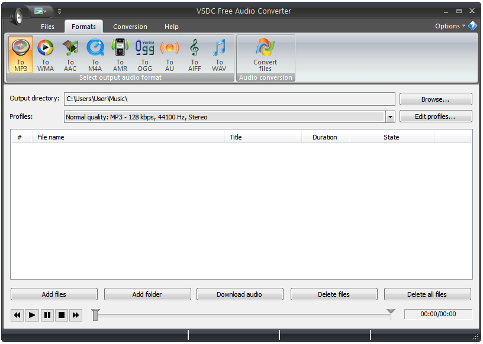Click the Download audio button
The height and width of the screenshot is (344, 483).
pos(240,294)
